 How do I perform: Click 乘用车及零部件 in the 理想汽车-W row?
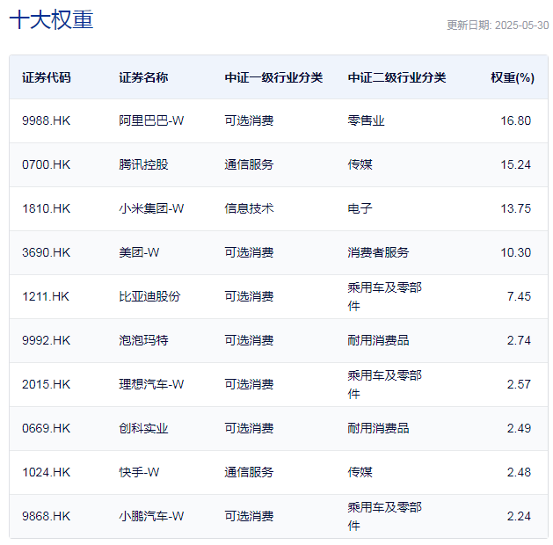384,384
